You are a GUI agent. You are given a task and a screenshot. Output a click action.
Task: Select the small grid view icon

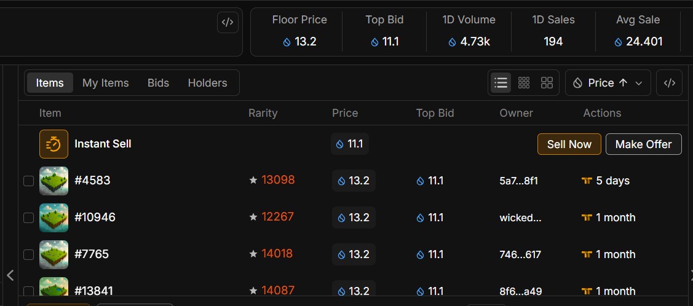click(524, 82)
